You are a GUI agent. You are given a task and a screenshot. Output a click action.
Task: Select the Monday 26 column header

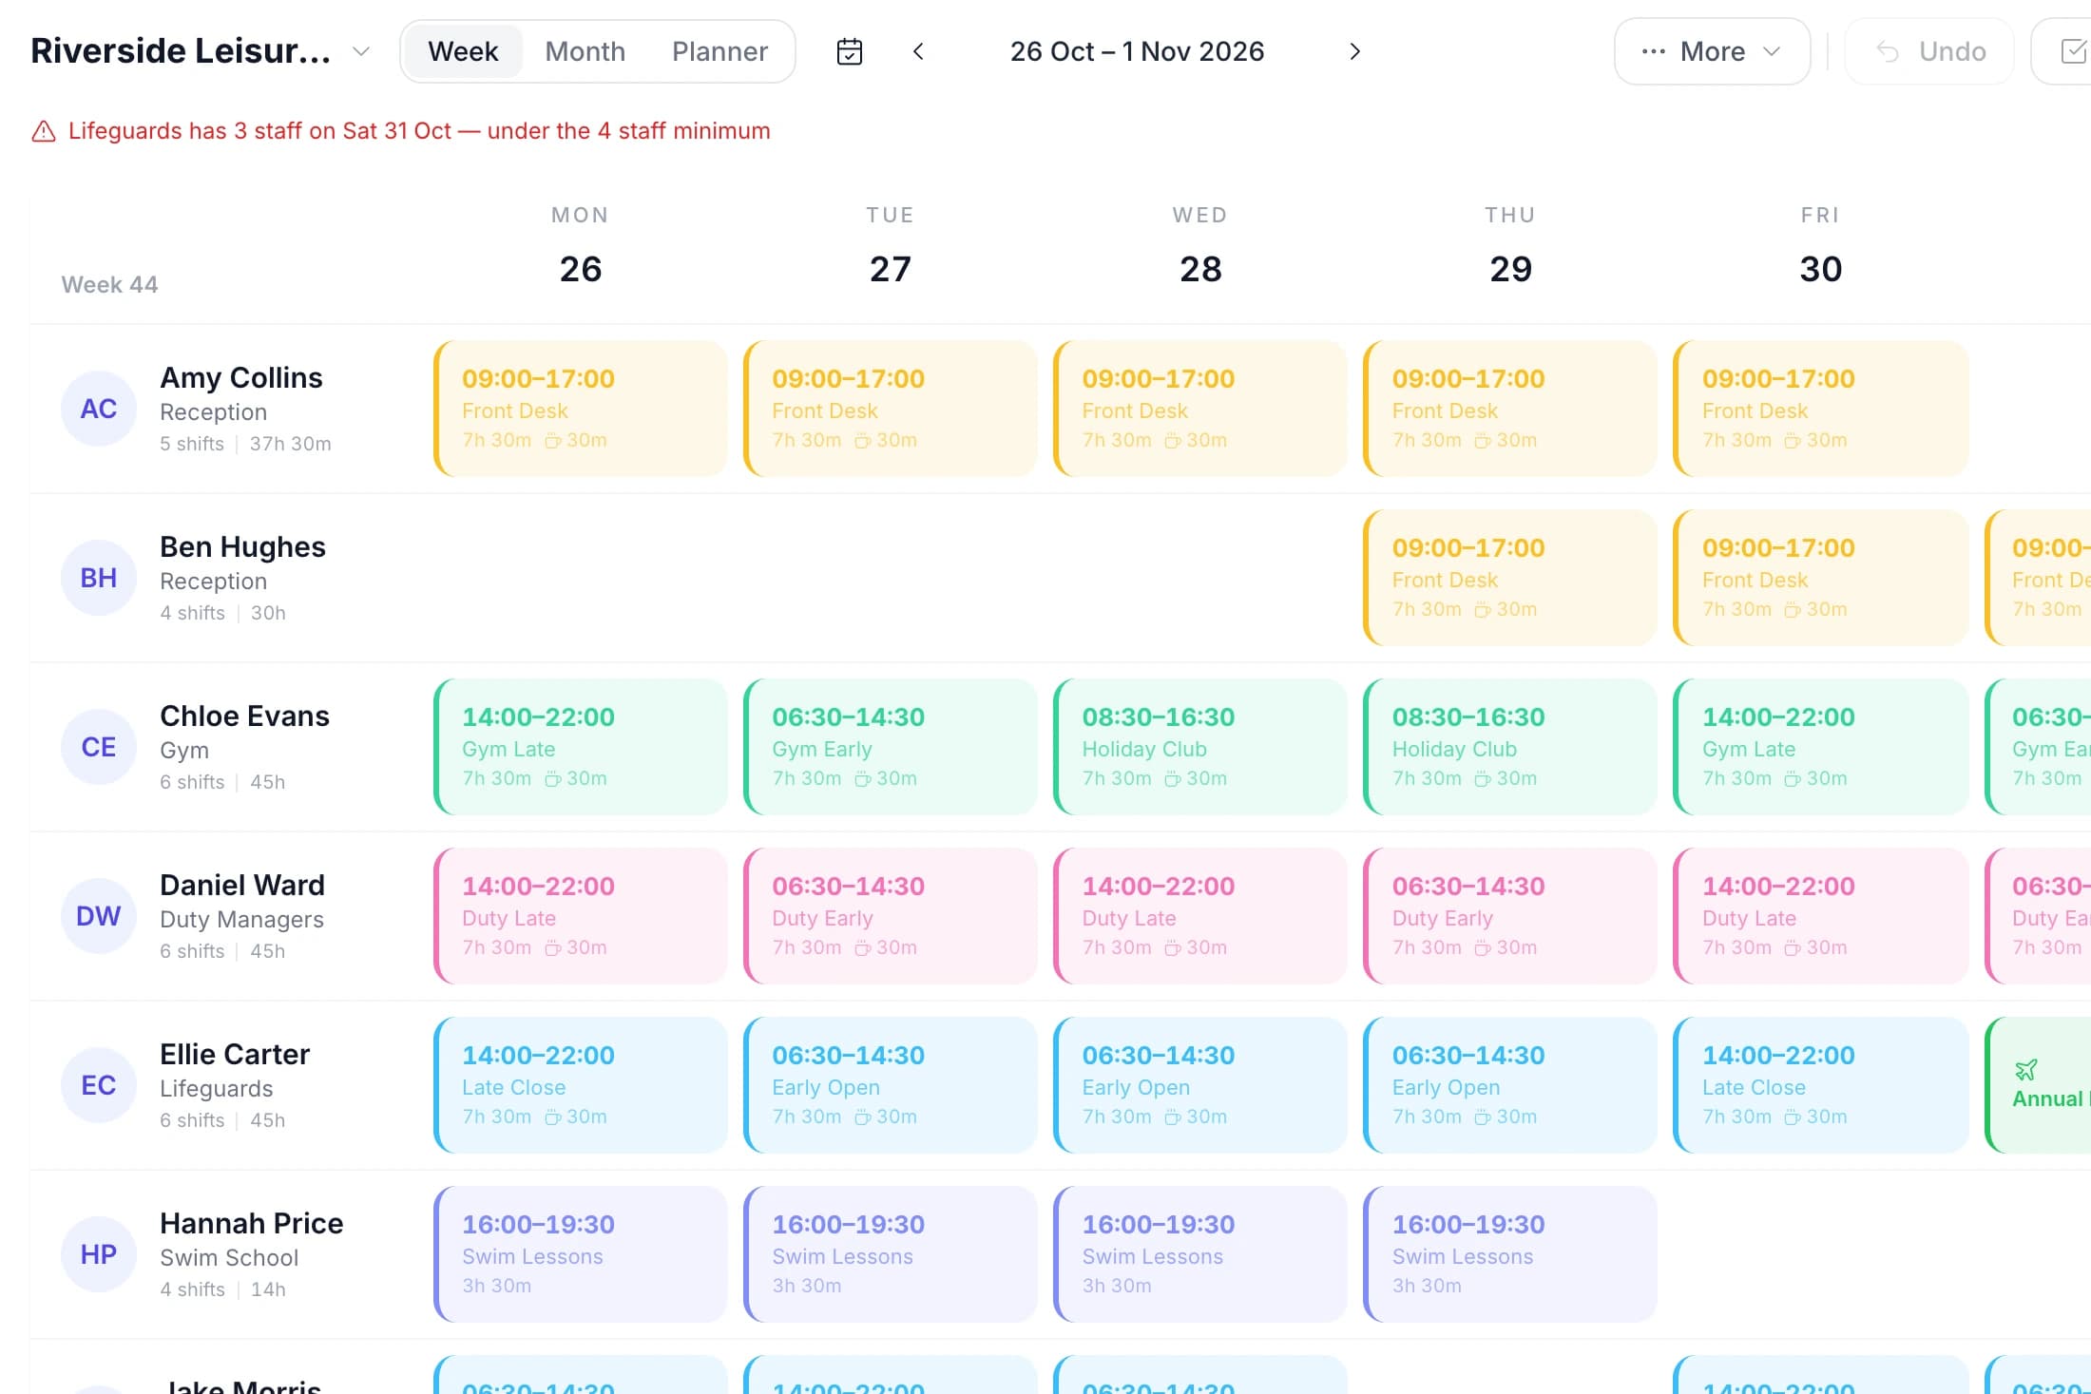(x=581, y=245)
